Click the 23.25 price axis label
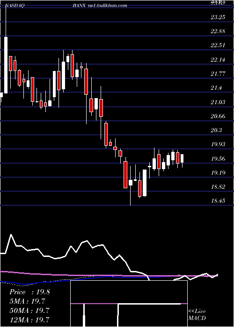This screenshot has height=327, width=234. point(218,17)
